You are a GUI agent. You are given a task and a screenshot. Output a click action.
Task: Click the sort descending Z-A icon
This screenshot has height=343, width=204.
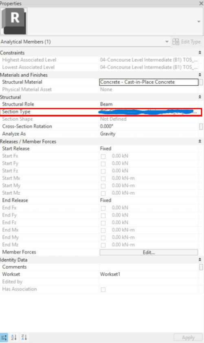[24, 337]
